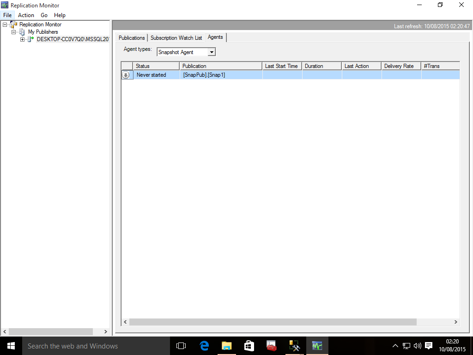This screenshot has height=355, width=473.
Task: Open the Action menu
Action: 26,15
